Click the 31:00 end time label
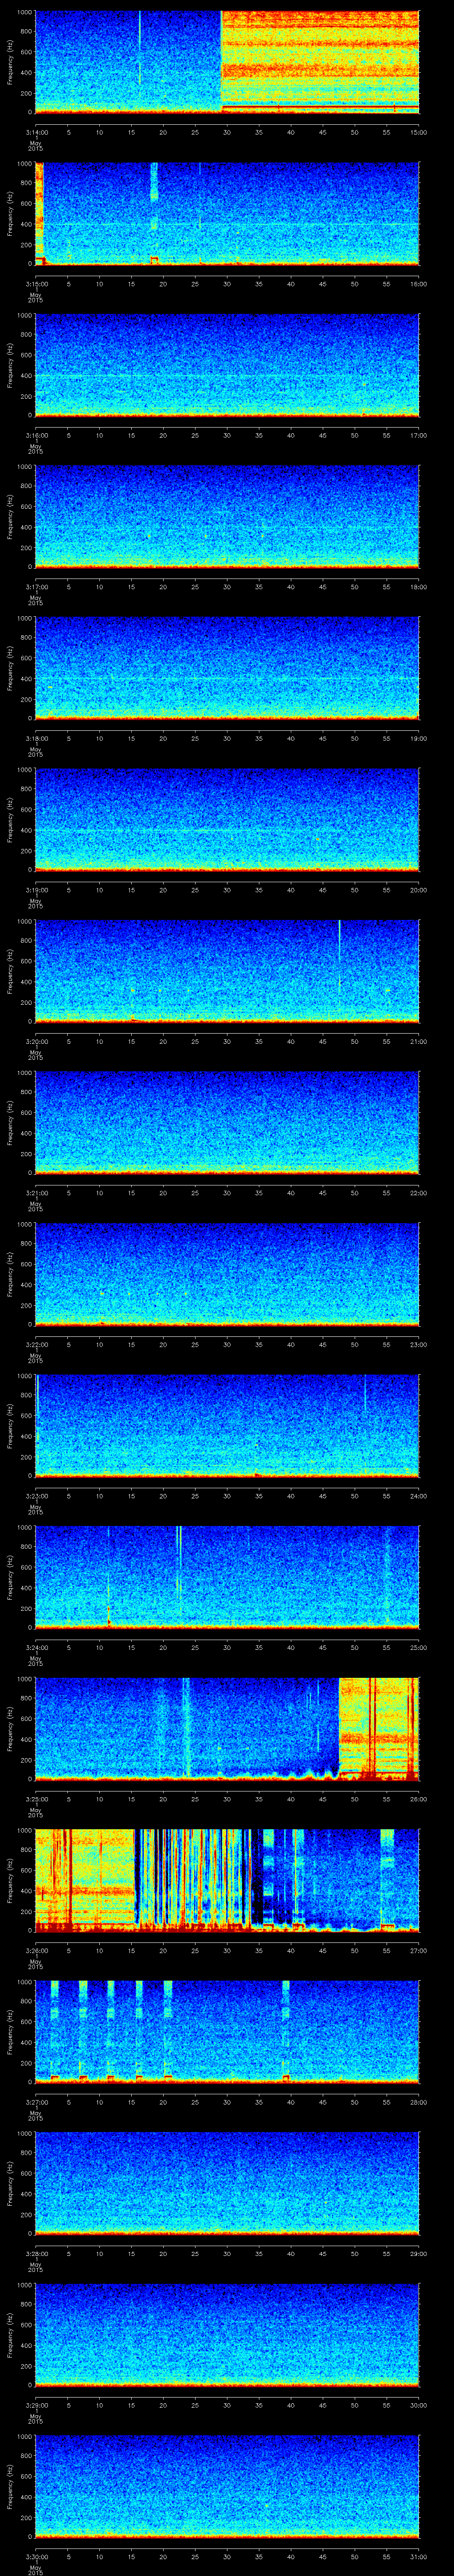 [418, 2557]
